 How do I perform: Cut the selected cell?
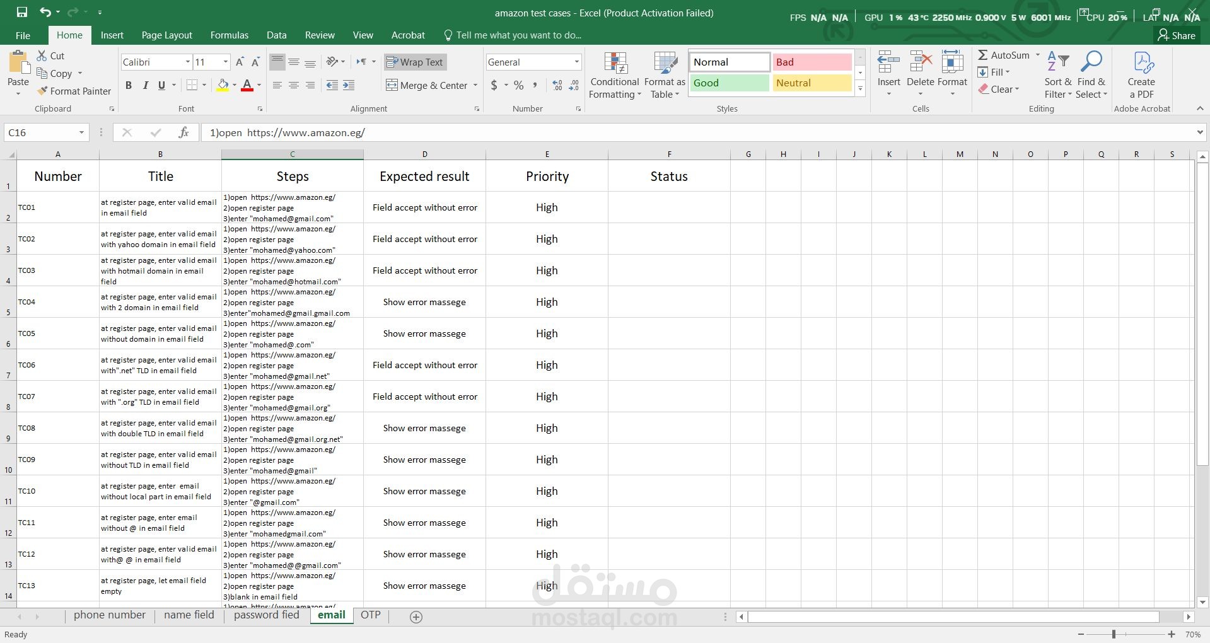coord(50,55)
